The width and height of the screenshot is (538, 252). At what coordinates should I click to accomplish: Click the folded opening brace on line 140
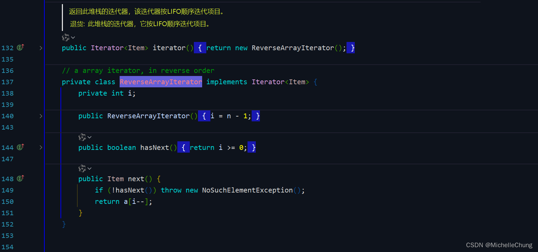(204, 116)
